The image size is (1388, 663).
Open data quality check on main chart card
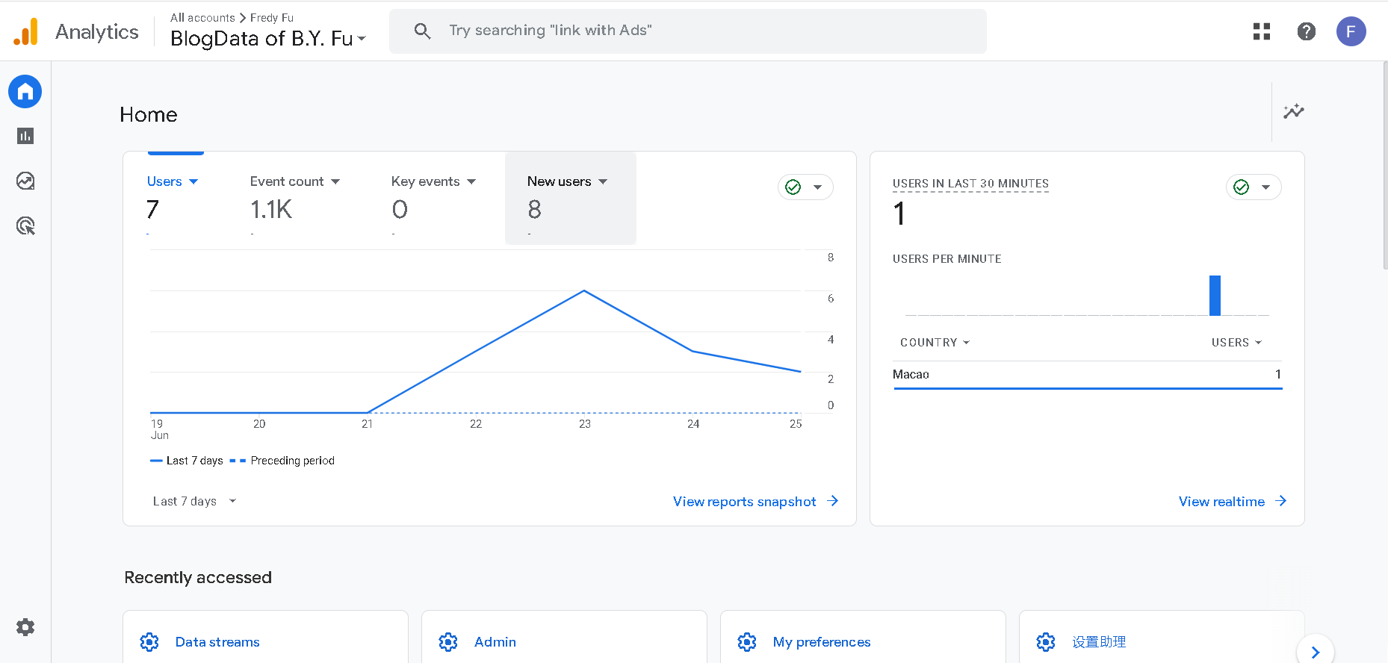[805, 187]
